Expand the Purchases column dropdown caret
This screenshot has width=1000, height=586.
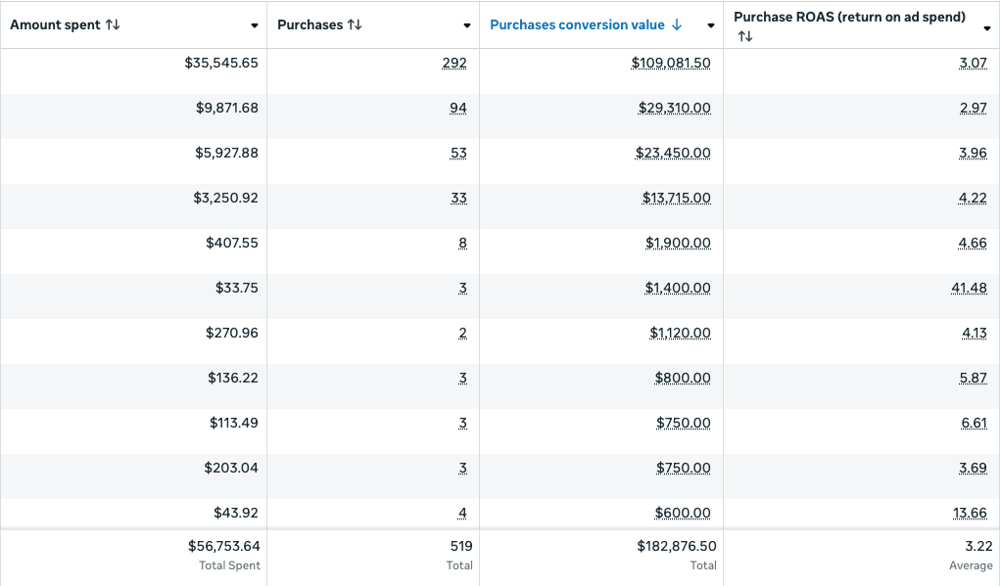(467, 26)
